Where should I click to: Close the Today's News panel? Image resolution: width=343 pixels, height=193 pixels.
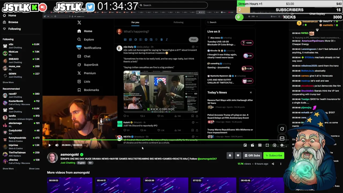click(x=251, y=92)
